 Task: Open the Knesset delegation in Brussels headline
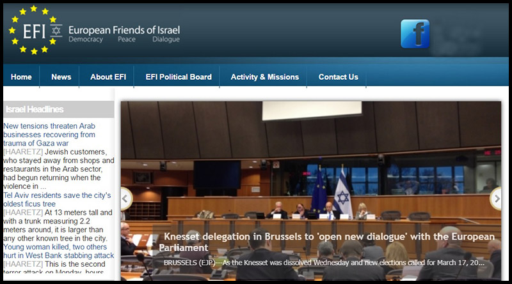click(x=329, y=242)
